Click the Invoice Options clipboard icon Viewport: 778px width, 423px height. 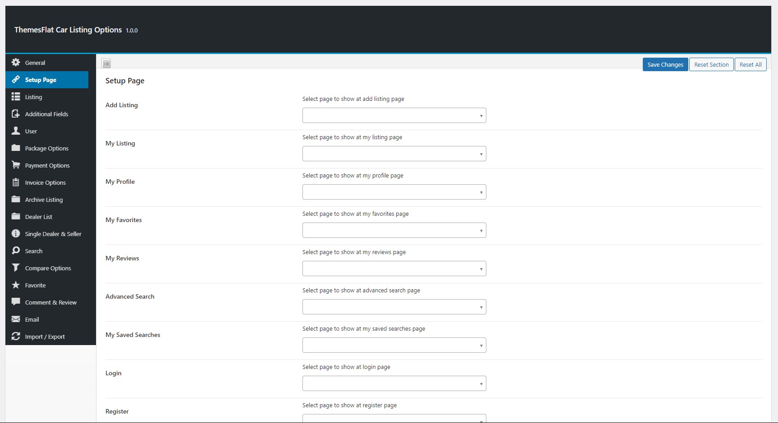click(16, 182)
